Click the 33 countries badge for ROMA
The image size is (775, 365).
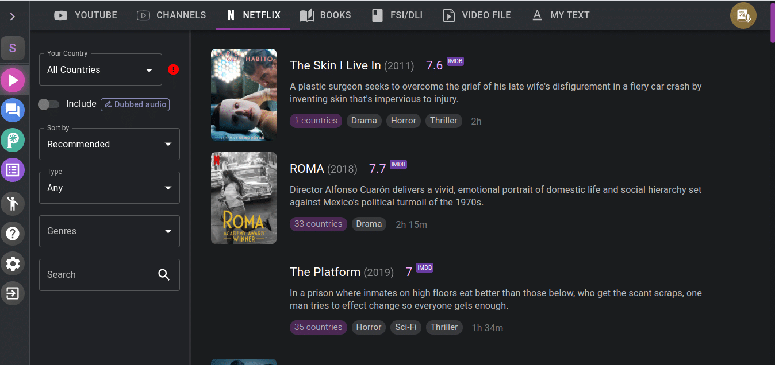click(318, 224)
